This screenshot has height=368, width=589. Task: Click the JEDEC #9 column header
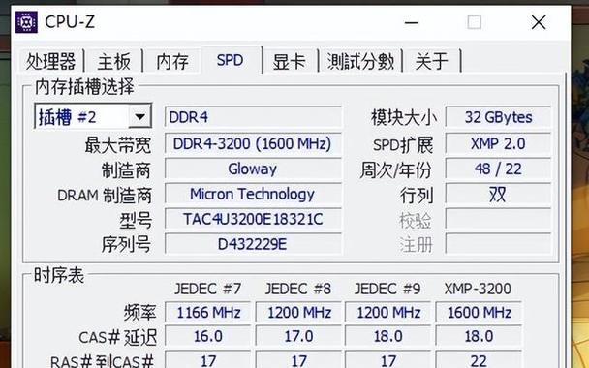click(387, 289)
